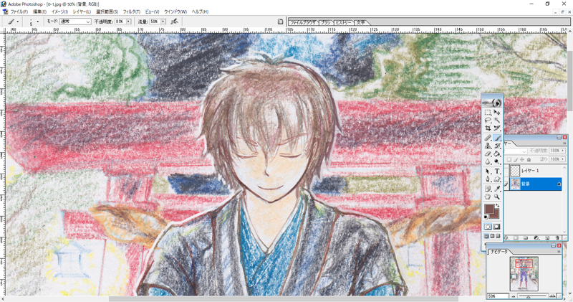Switch to the ブラシ tab in palette well
This screenshot has width=573, height=302.
[x=327, y=22]
